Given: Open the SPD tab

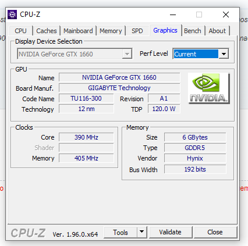Looking at the screenshot, I should click(137, 31).
